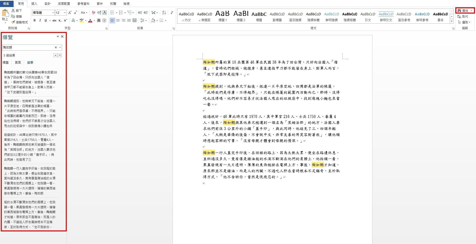Click the sort A-Z icon
Screen dimensions: 476x244
164,13
